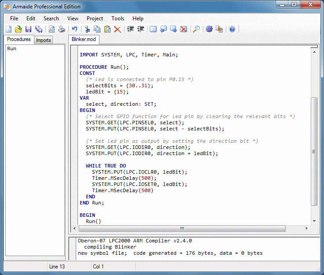
Task: Undo the last edit with the arrow icon
Action: pyautogui.click(x=74, y=29)
